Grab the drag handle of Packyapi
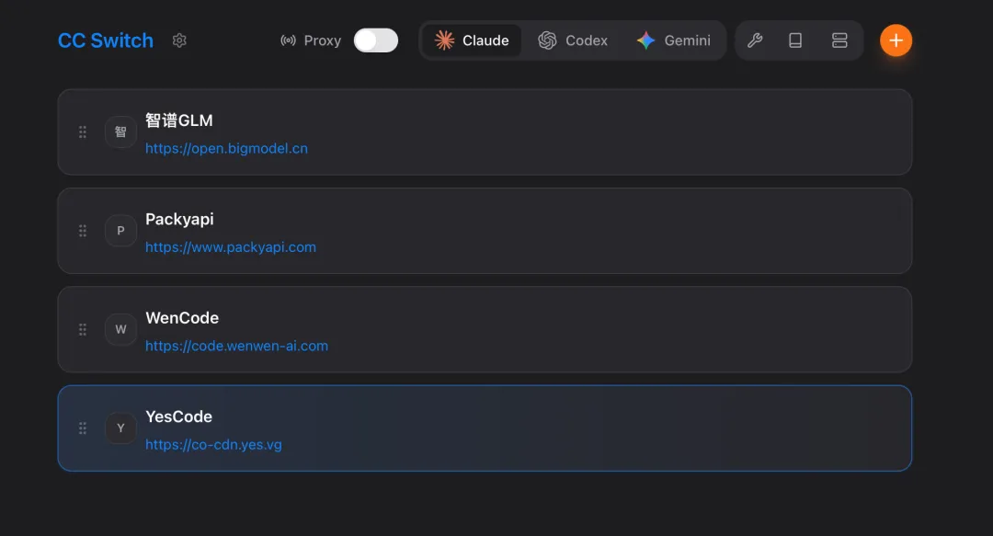Image resolution: width=993 pixels, height=536 pixels. click(x=83, y=231)
